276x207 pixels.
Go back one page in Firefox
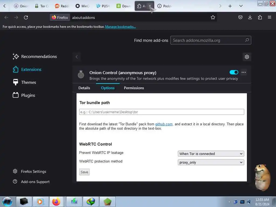pyautogui.click(x=6, y=18)
